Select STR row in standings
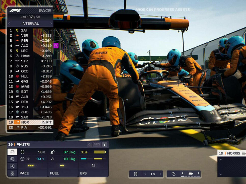Viewport: 246px width, 184px height. (x=30, y=61)
